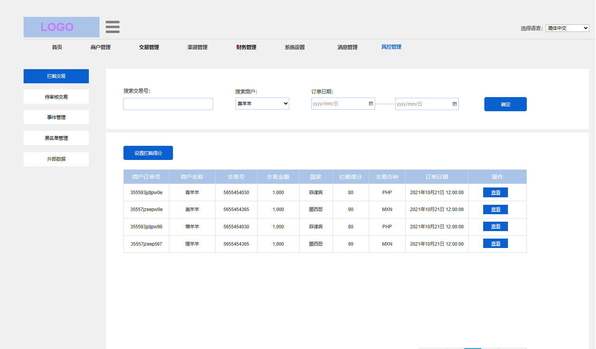Click merchant name 暖羊羊 in table
The width and height of the screenshot is (596, 349).
pos(192,244)
